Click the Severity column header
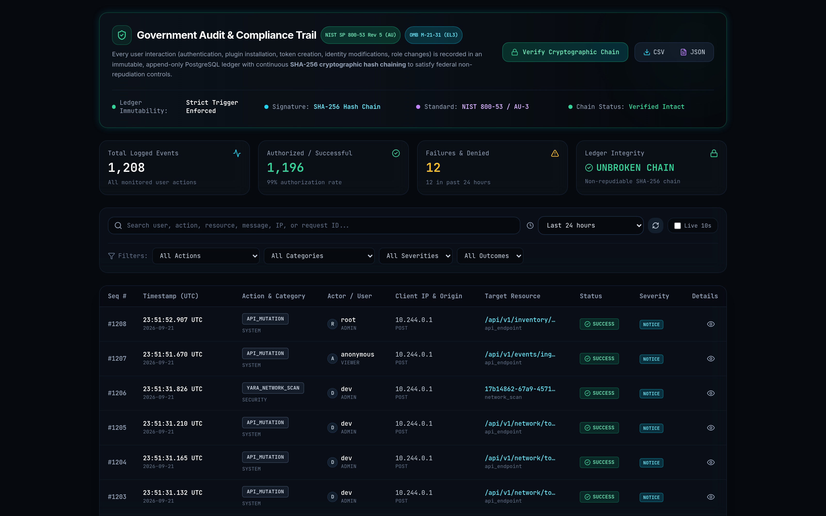The height and width of the screenshot is (516, 826). 654,296
